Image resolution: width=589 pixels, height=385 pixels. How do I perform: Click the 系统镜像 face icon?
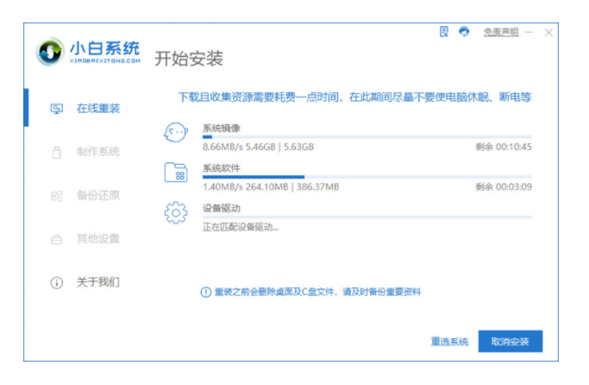[x=176, y=134]
